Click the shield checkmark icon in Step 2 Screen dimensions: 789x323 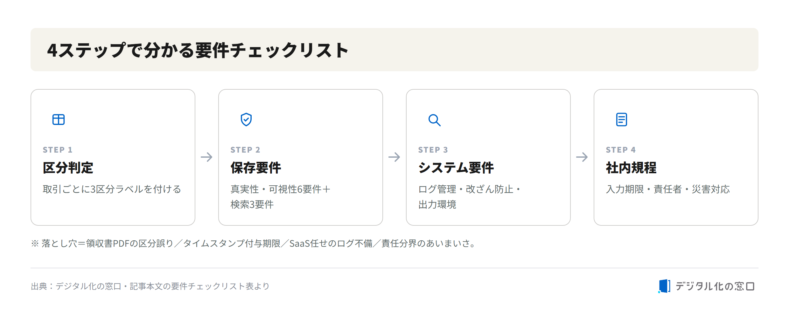pyautogui.click(x=246, y=120)
